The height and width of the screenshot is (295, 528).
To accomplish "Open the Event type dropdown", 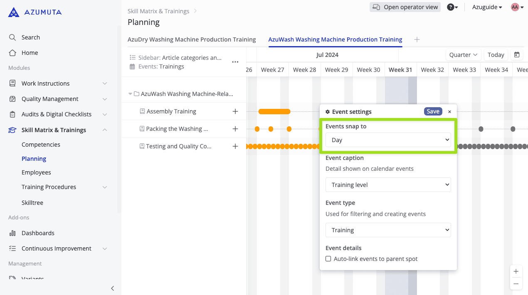I will (388, 230).
